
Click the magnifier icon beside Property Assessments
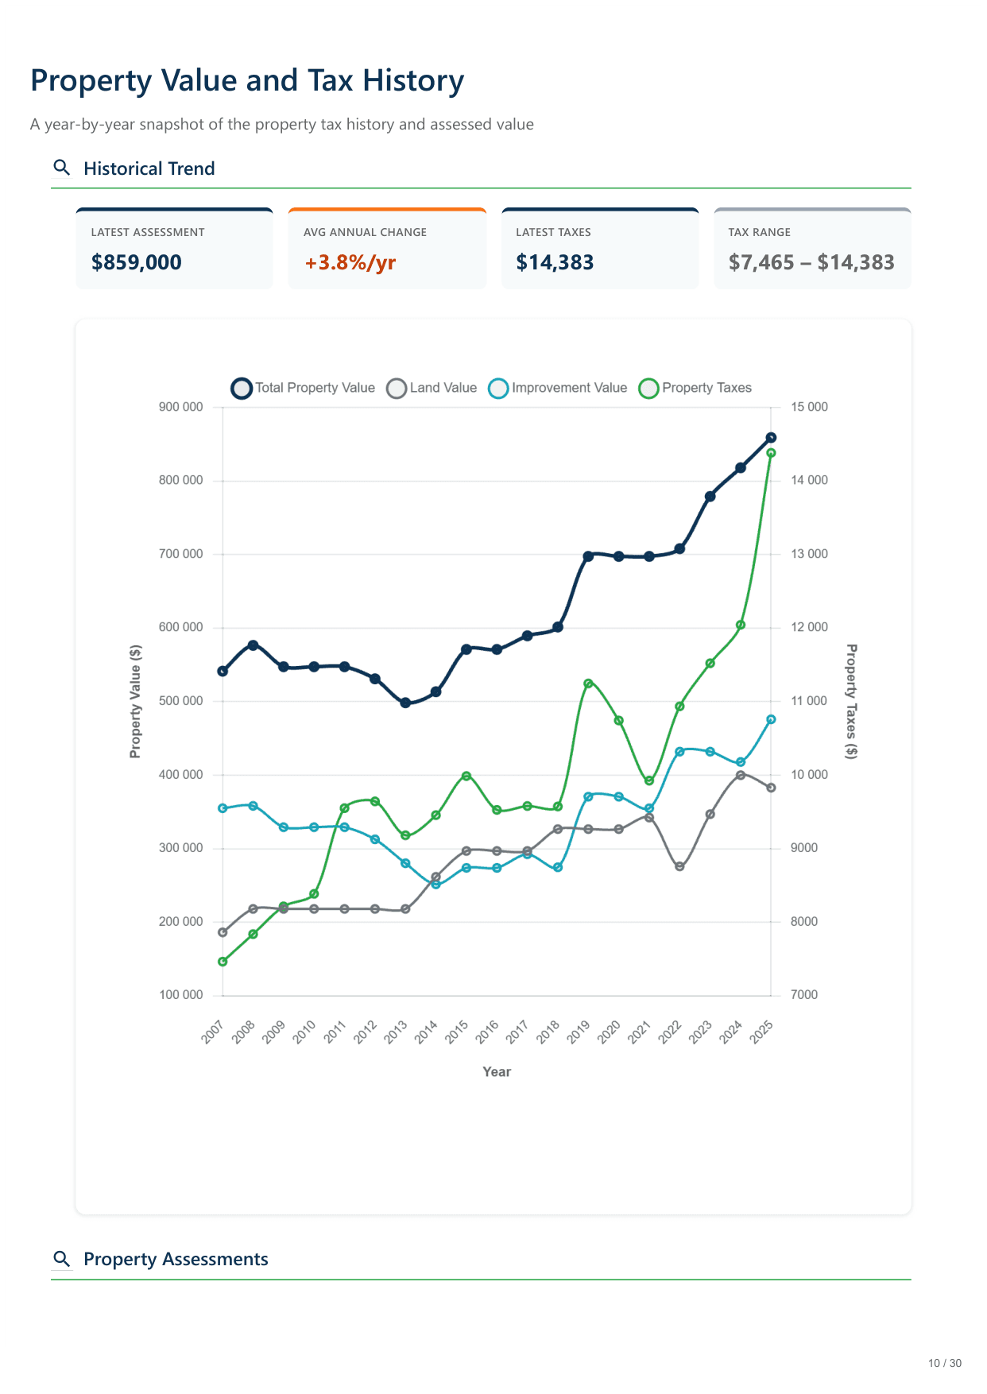coord(61,1259)
